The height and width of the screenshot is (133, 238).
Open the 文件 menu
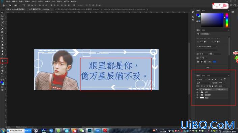point(8,1)
